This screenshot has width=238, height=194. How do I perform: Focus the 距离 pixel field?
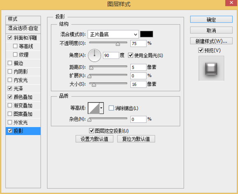(x=138, y=67)
